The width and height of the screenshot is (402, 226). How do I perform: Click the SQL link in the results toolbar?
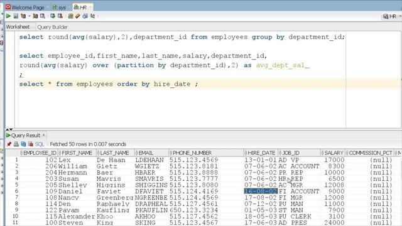(40, 144)
